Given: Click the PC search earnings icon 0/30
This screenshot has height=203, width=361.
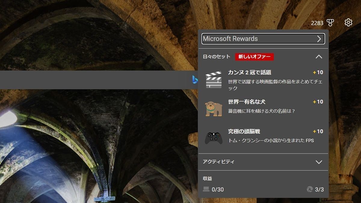Looking at the screenshot, I should 206,189.
